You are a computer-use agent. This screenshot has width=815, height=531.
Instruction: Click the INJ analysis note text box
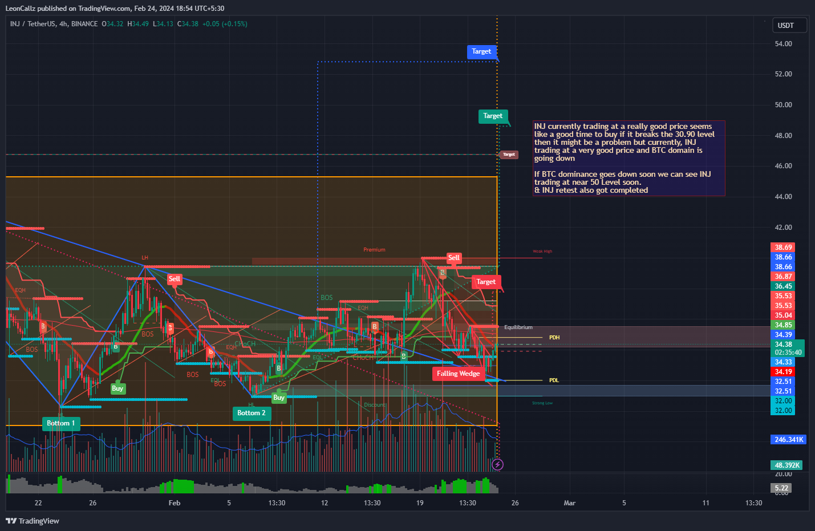pos(629,158)
